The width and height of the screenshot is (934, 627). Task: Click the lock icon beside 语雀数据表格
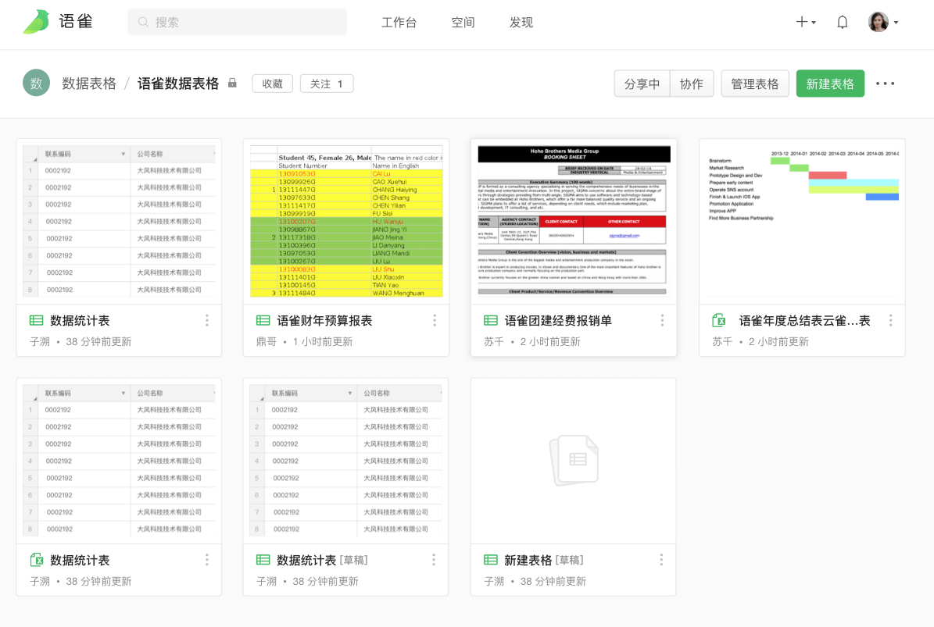[232, 84]
